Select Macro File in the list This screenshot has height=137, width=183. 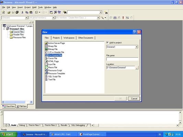[53, 67]
